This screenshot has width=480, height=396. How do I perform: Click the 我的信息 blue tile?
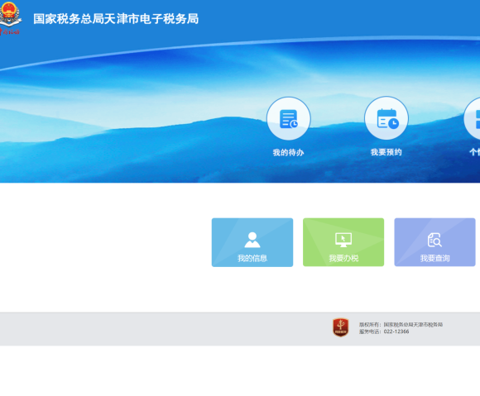click(x=252, y=242)
